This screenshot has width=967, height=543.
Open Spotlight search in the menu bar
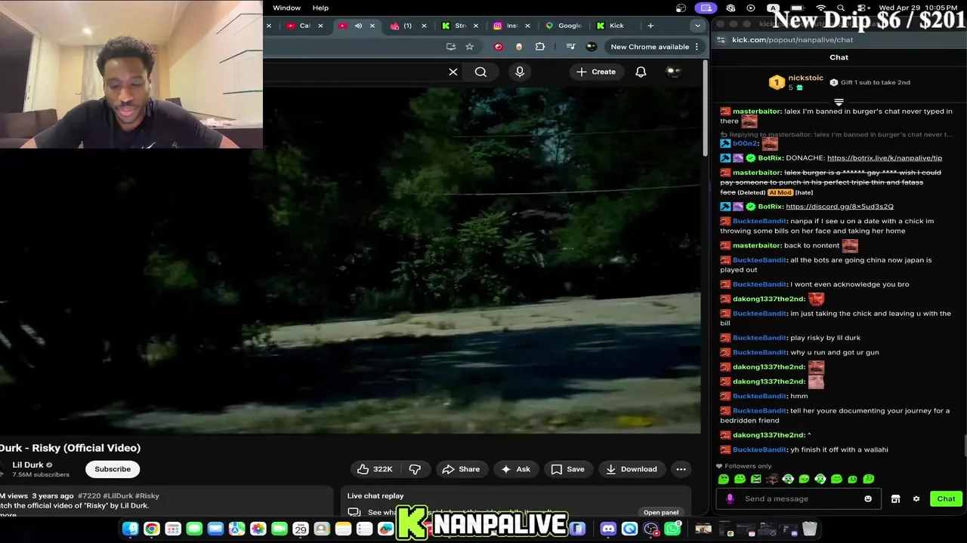[841, 8]
